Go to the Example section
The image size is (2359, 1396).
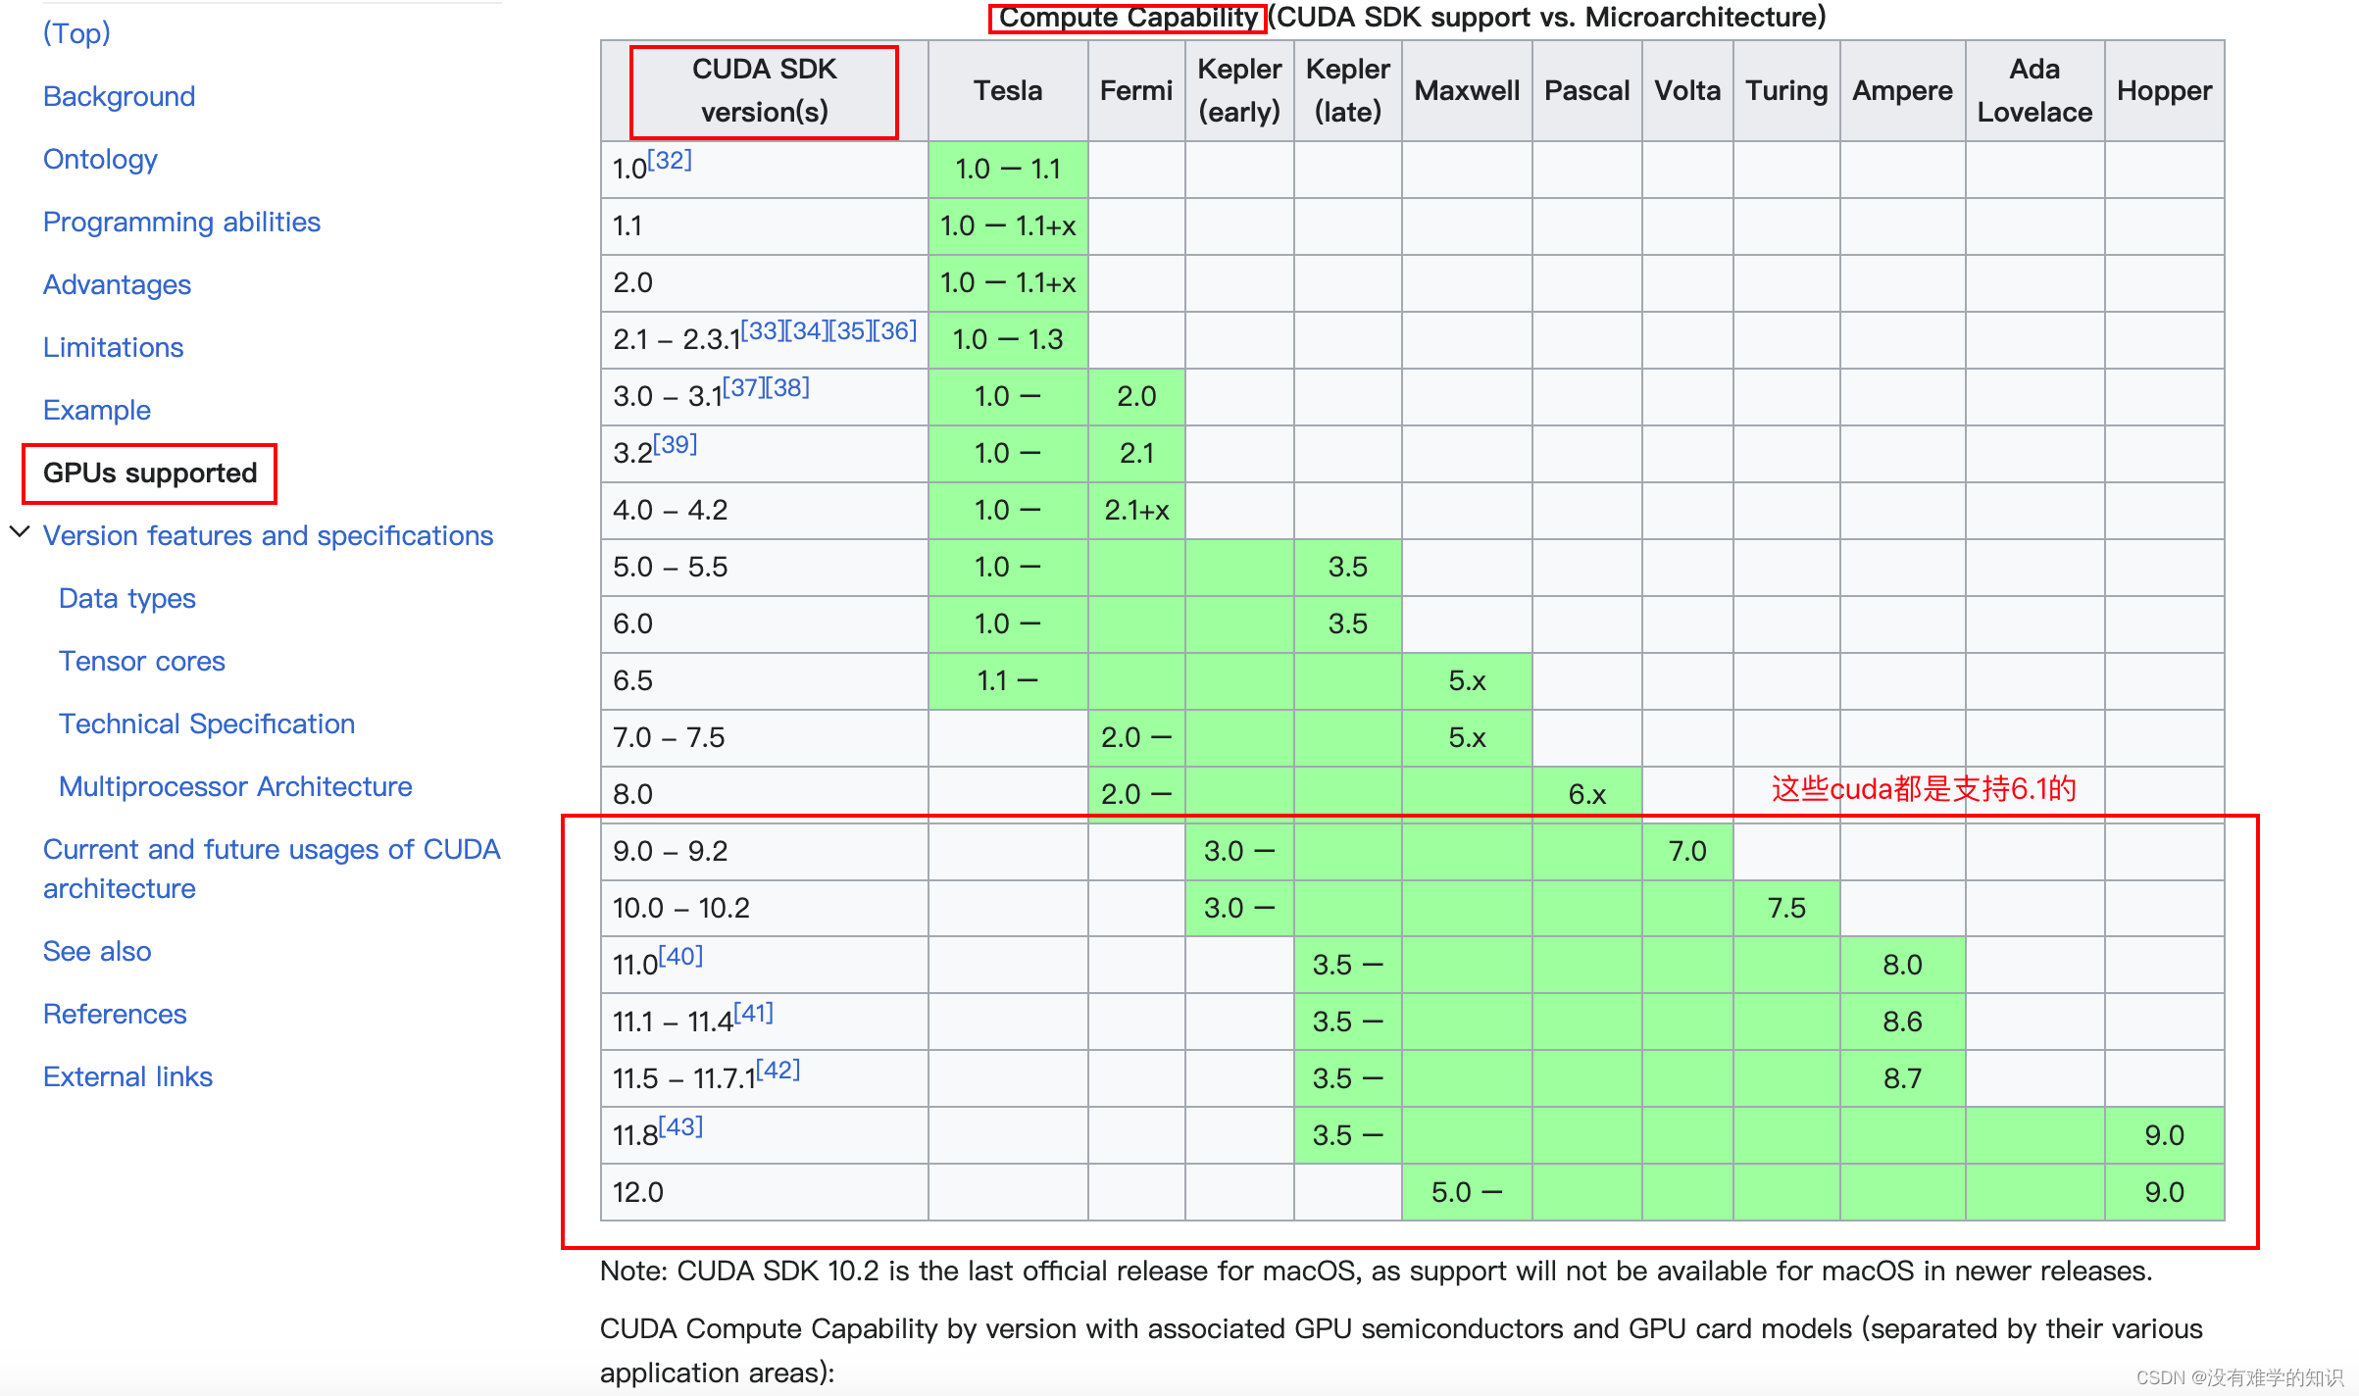[96, 410]
